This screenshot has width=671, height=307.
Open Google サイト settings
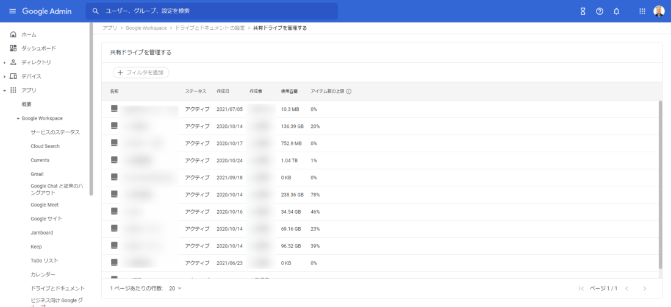click(x=46, y=219)
